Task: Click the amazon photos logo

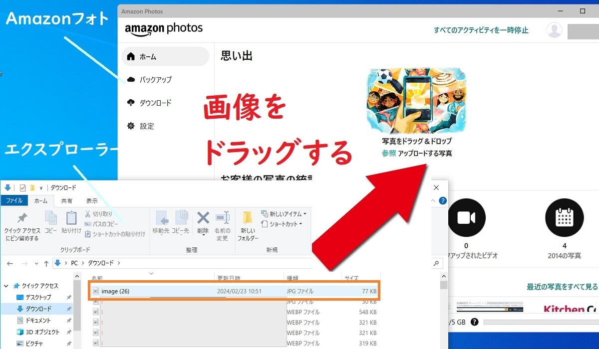Action: [164, 28]
